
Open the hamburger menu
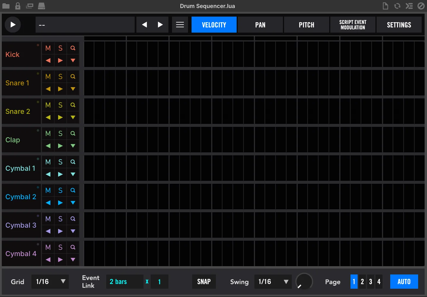tap(180, 25)
